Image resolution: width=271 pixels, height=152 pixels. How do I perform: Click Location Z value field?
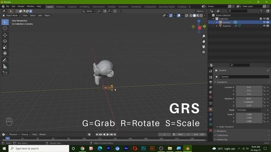pos(249,94)
